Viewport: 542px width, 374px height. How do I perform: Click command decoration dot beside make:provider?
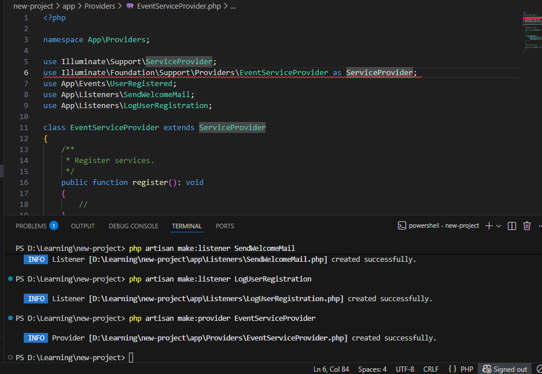coord(10,318)
